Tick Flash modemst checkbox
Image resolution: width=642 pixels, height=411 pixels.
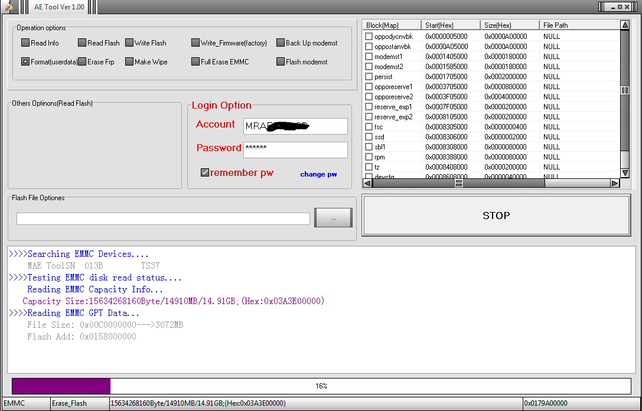click(281, 61)
